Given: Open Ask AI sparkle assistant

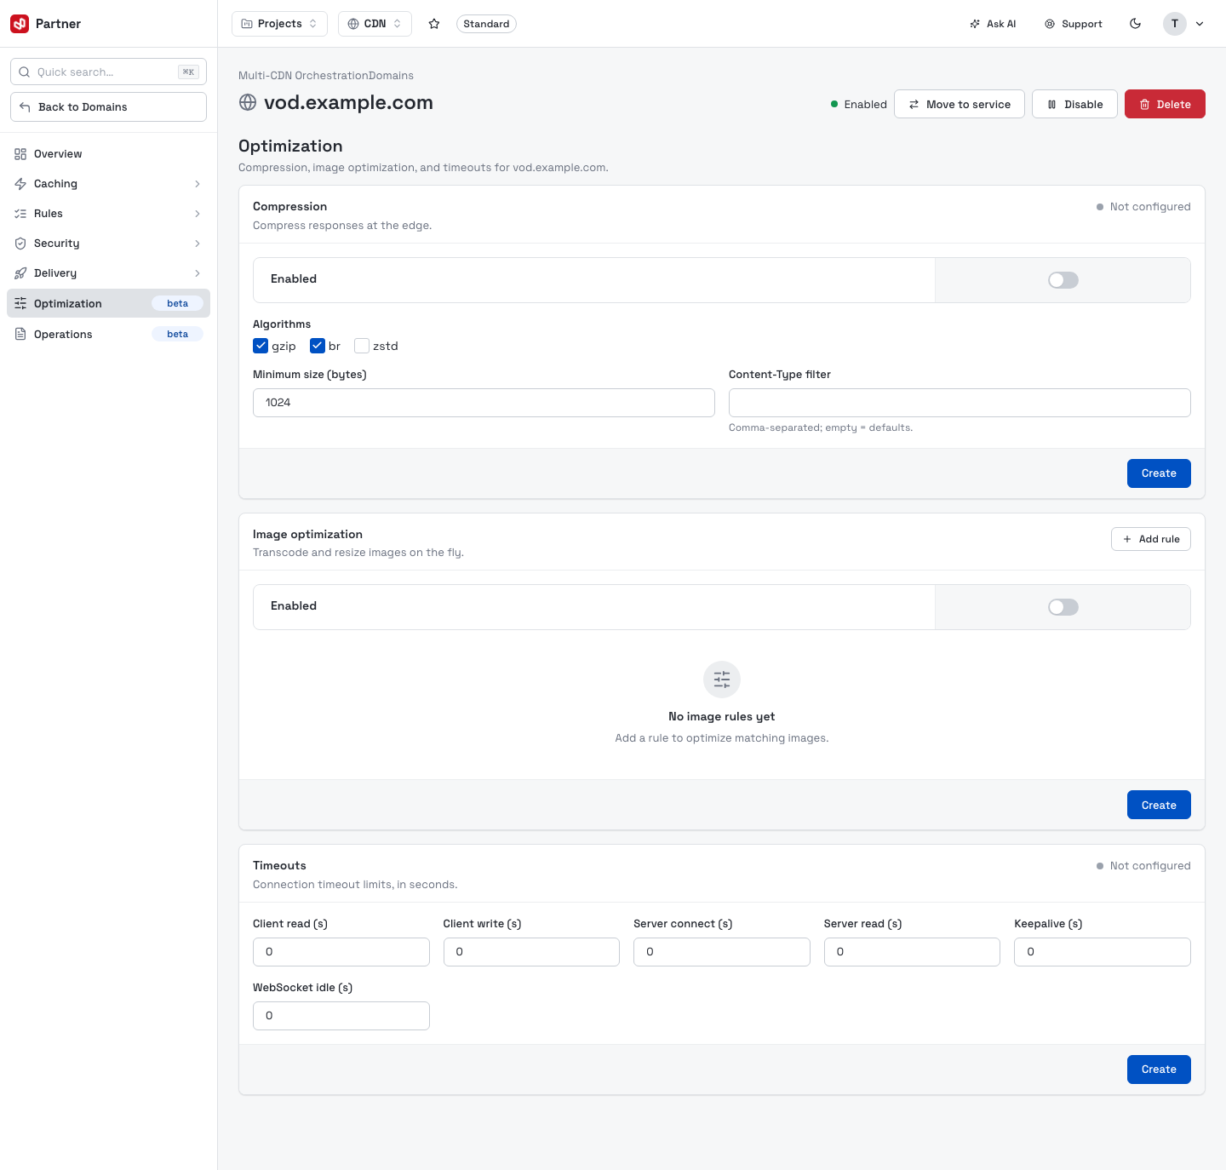Looking at the screenshot, I should click(993, 24).
